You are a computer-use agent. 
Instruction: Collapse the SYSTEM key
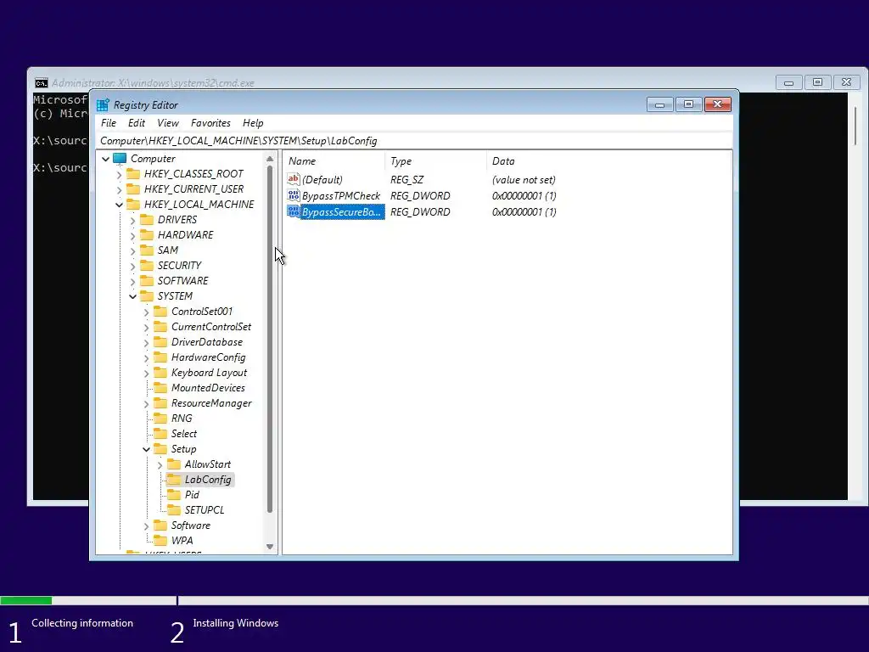(x=133, y=296)
